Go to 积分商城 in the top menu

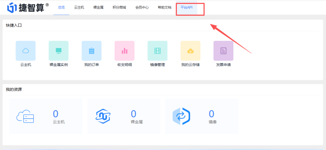click(x=119, y=8)
